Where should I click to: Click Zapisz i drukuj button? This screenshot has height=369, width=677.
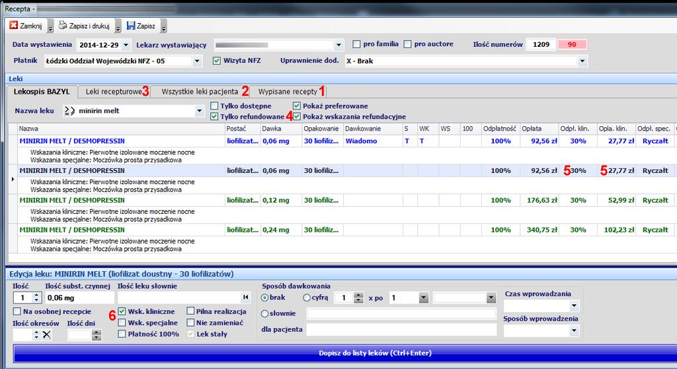[x=84, y=26]
